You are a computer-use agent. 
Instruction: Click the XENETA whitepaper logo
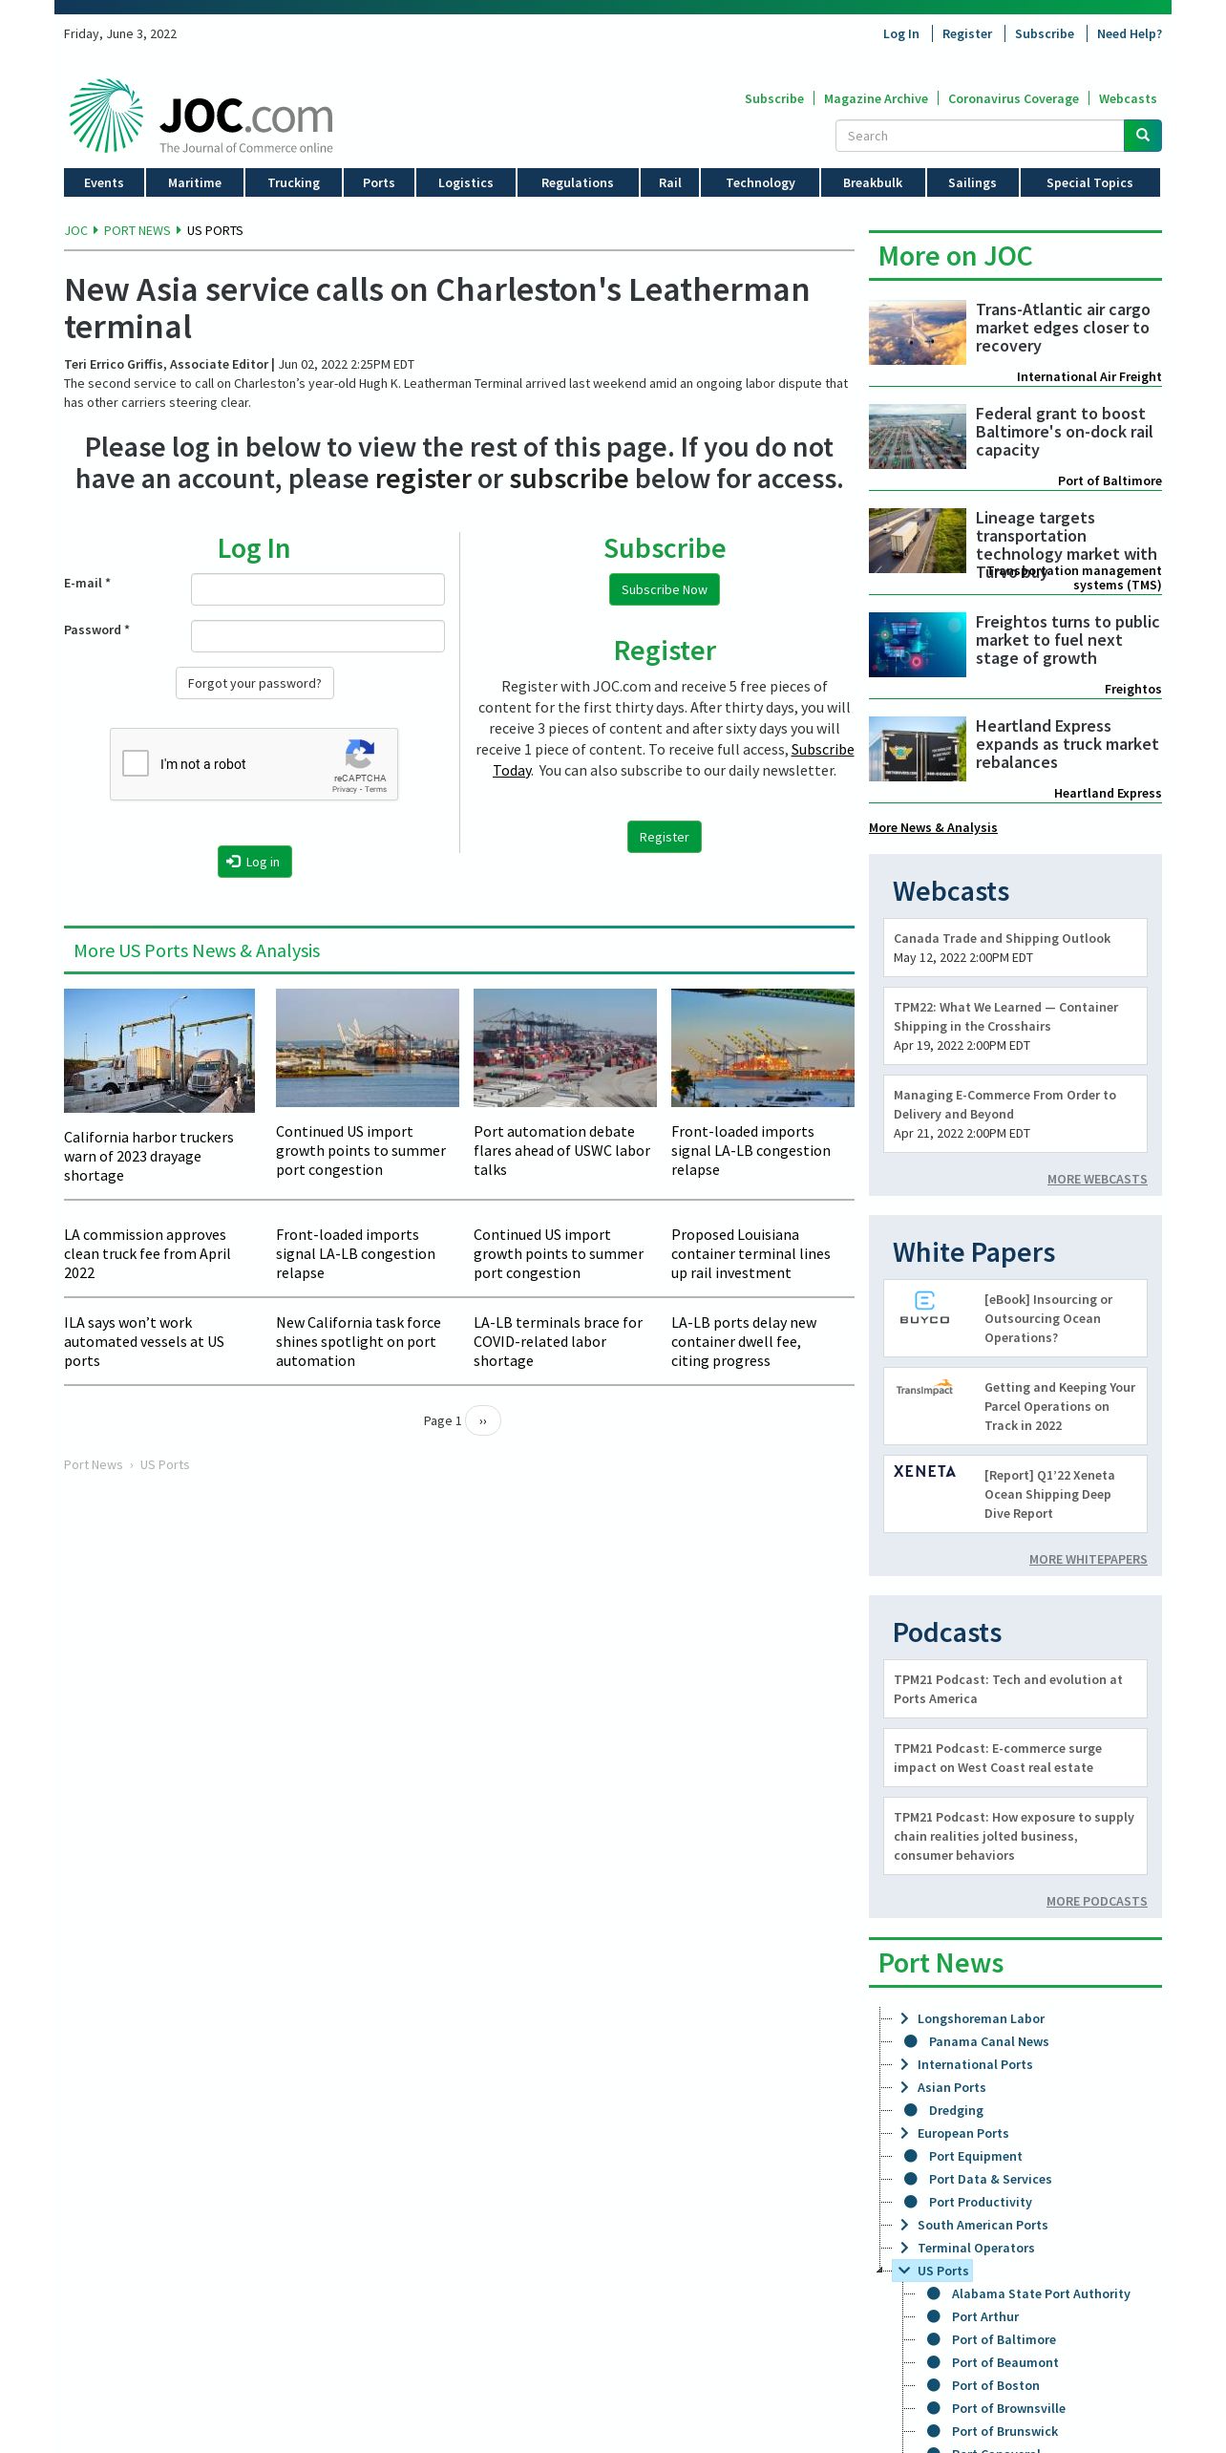coord(924,1471)
